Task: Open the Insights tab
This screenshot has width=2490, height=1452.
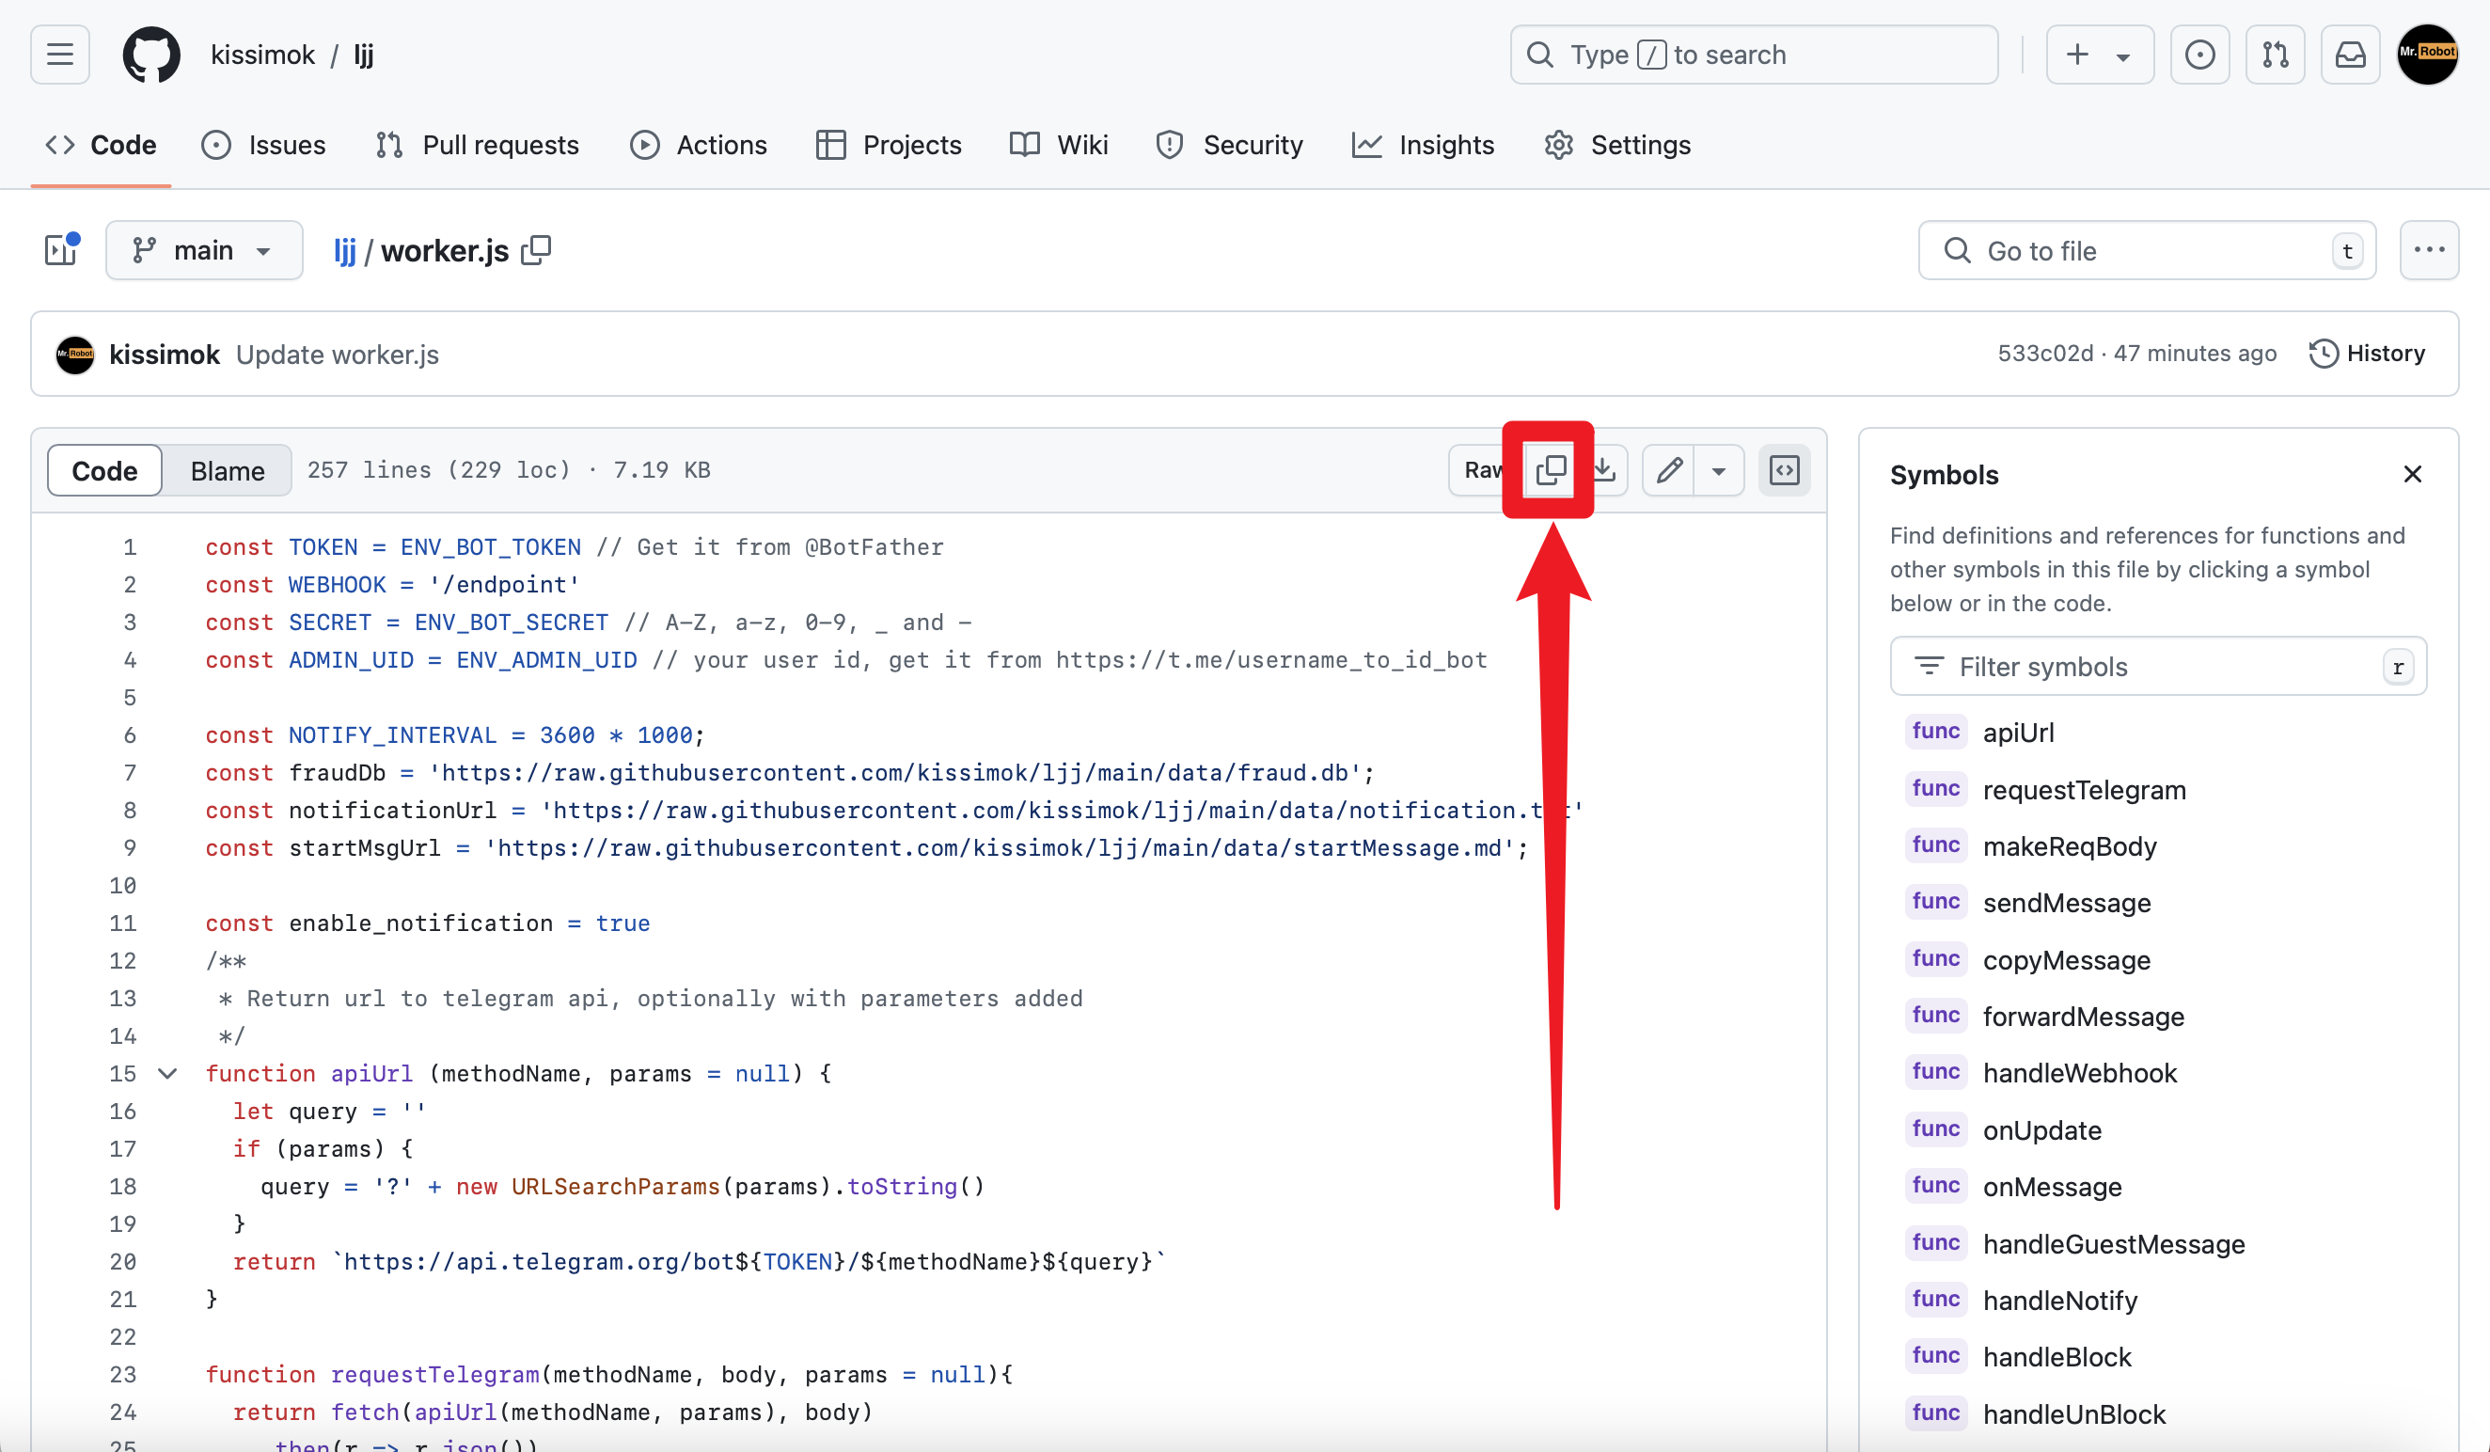Action: [1423, 146]
